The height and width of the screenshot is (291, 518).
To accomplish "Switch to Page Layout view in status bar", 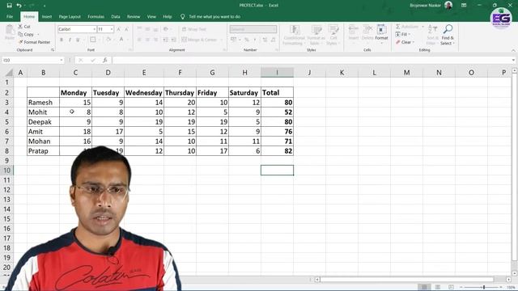I will 437,287.
